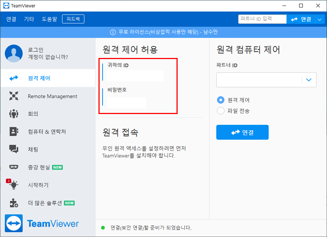The width and height of the screenshot is (327, 237).
Task: Click the 더 많은 솔루션 puzzle icon
Action: point(14,203)
